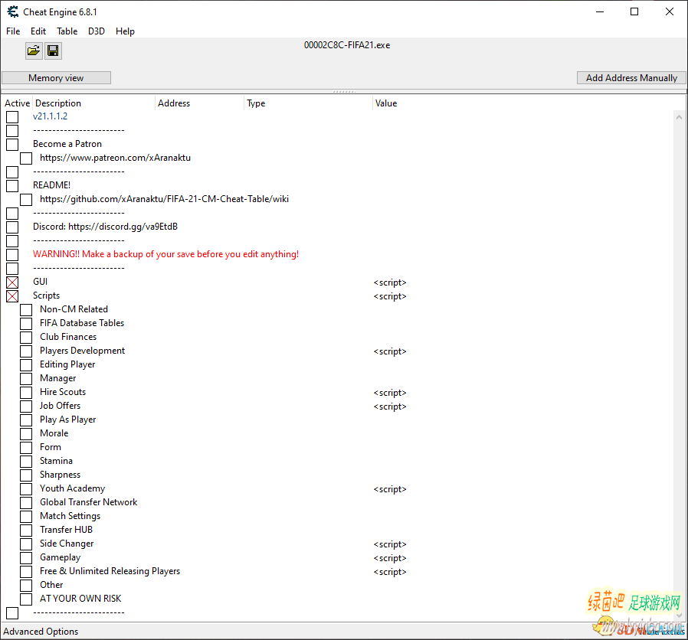Open a cheat table file
This screenshot has height=640, width=688.
(x=34, y=51)
